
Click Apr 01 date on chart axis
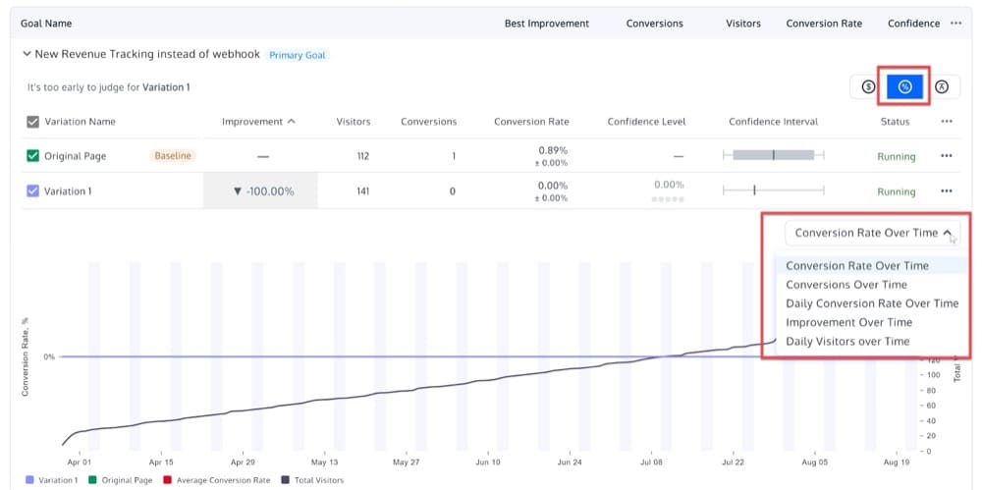coord(80,462)
